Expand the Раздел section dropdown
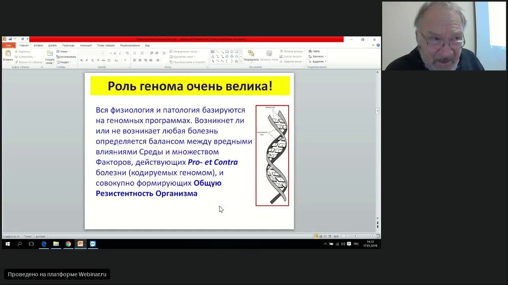 coord(63,62)
